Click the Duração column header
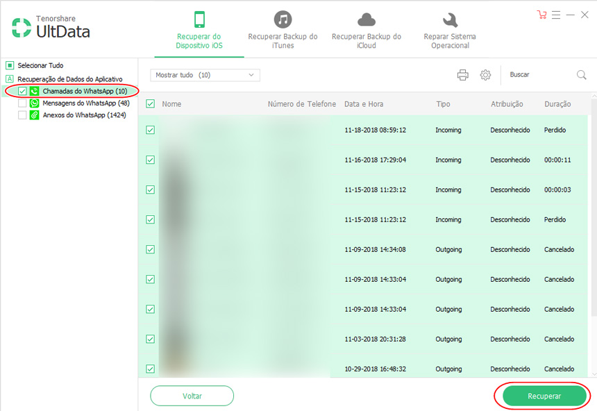 557,104
